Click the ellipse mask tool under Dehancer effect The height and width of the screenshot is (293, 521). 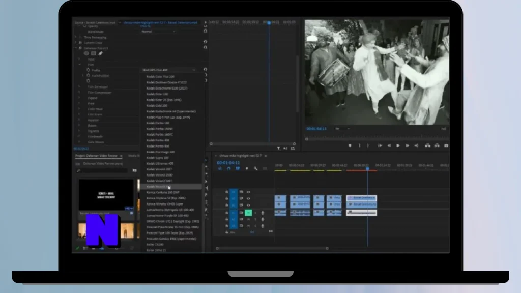coord(86,53)
